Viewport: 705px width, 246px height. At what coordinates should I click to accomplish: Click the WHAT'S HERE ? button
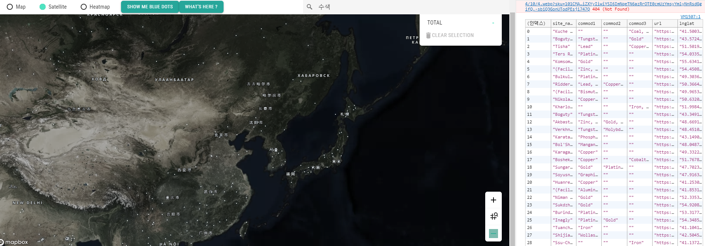[201, 7]
